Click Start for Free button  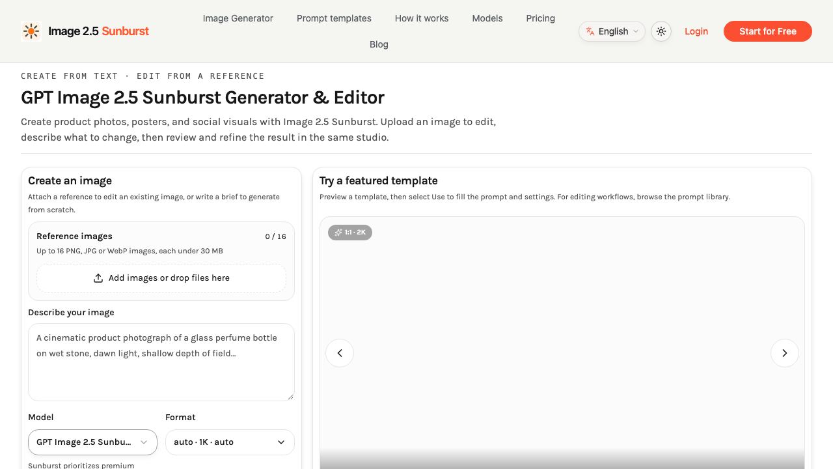768,31
